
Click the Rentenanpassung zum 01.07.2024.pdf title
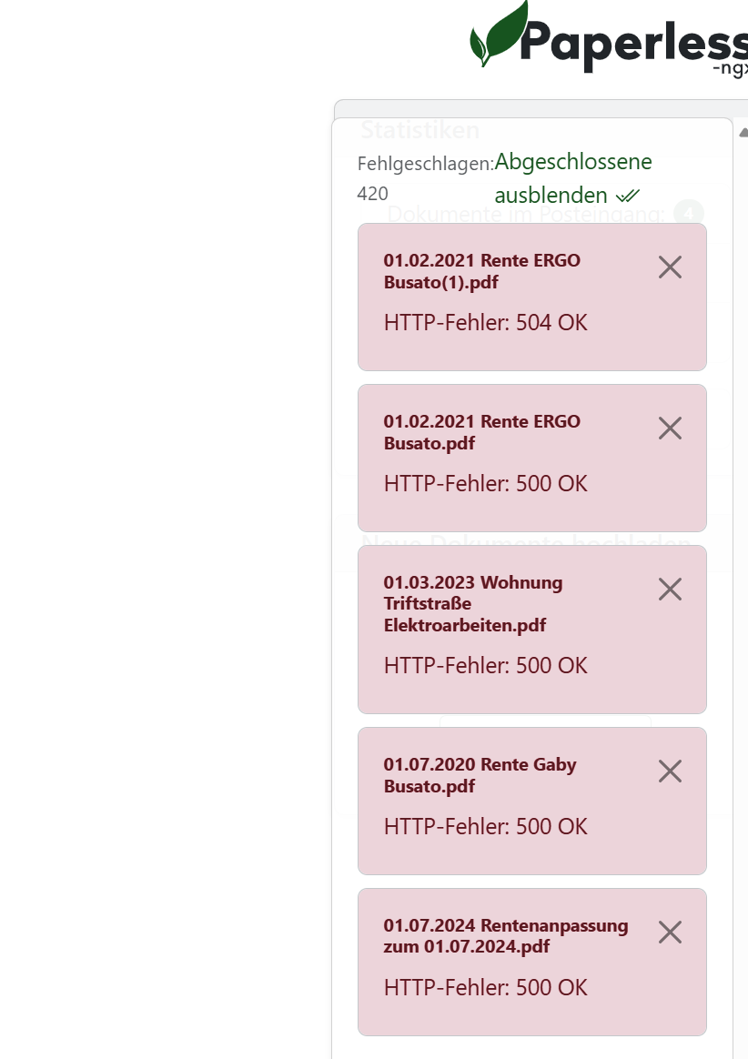[505, 936]
